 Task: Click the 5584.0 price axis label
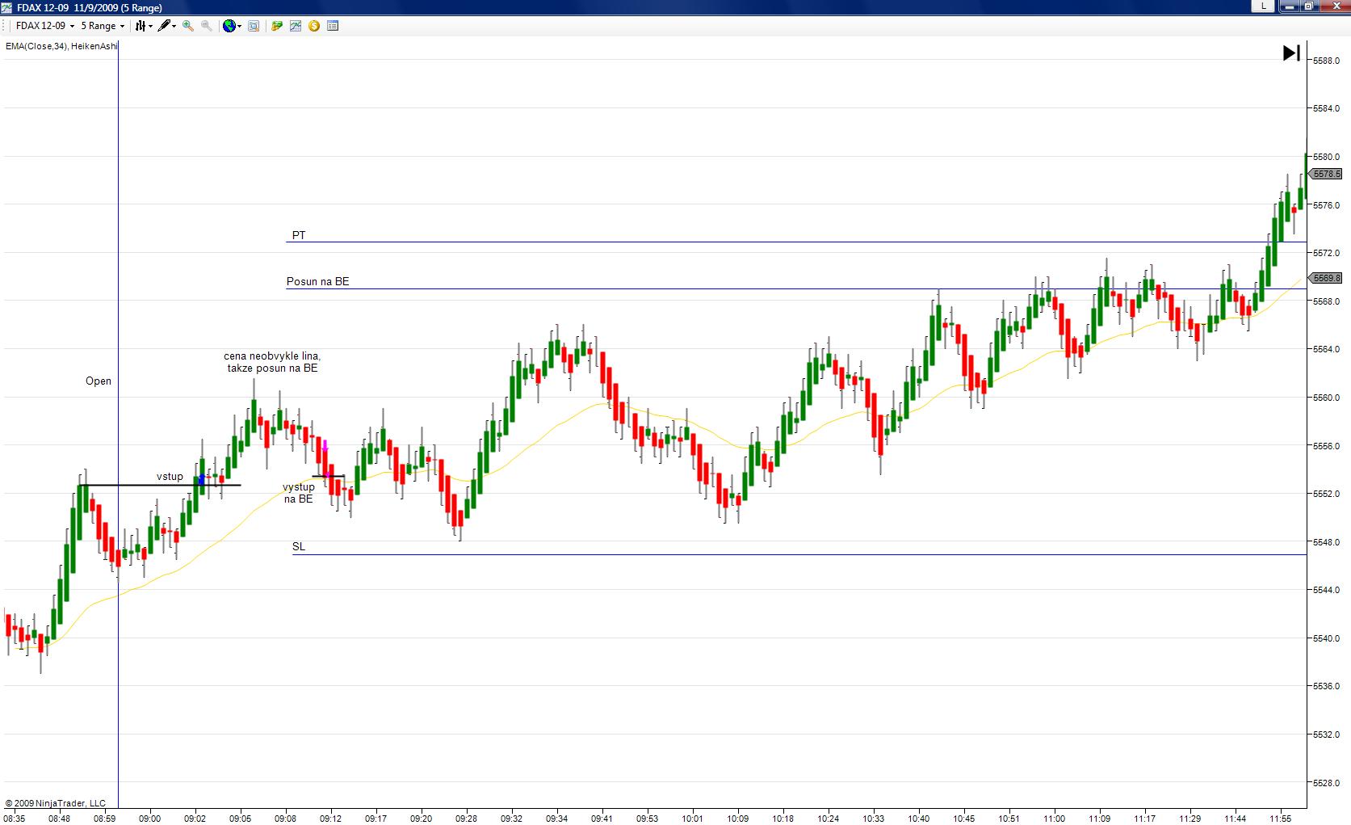tap(1327, 108)
